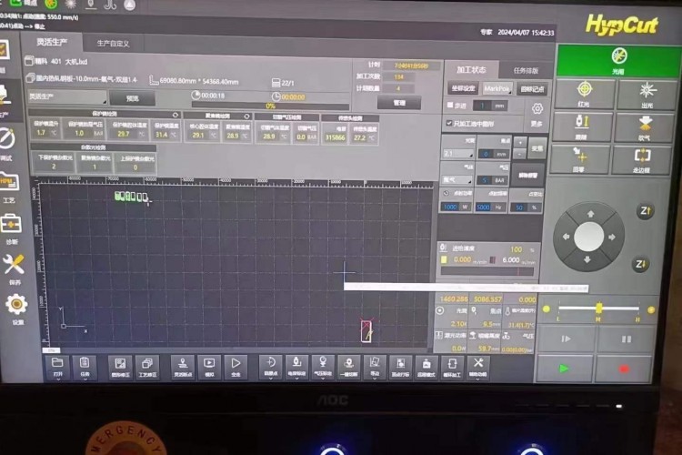Click the 坐标设定 coordinate setting button
This screenshot has width=682, height=455.
(463, 88)
